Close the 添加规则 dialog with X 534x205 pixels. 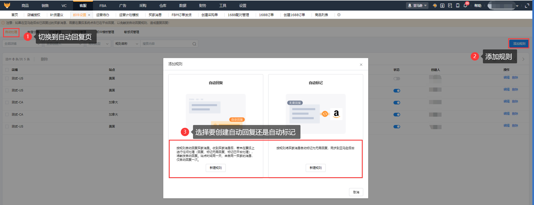(x=361, y=65)
